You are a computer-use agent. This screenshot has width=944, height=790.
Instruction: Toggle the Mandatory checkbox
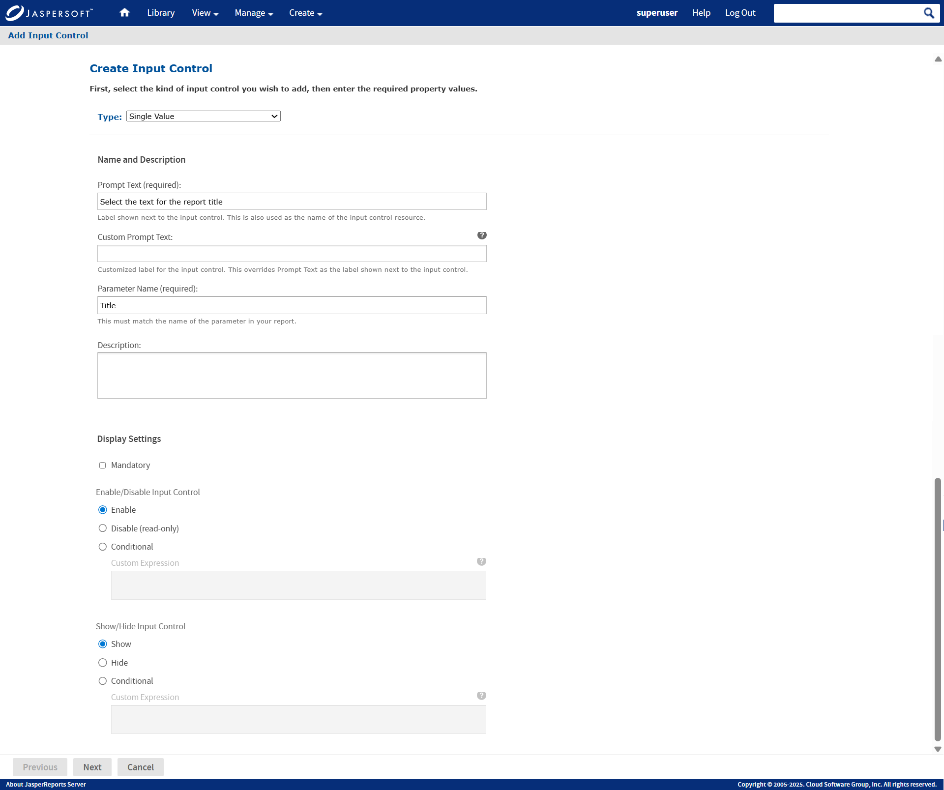pos(102,465)
